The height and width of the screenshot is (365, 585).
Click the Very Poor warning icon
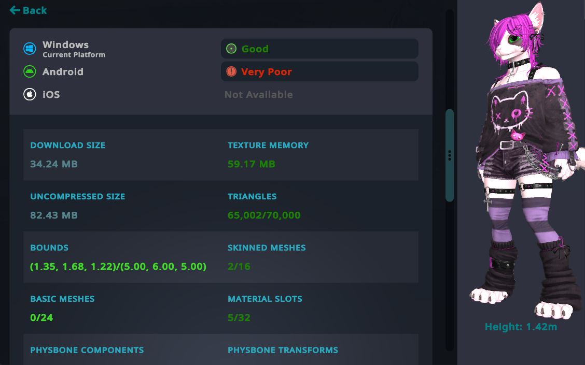coord(231,71)
